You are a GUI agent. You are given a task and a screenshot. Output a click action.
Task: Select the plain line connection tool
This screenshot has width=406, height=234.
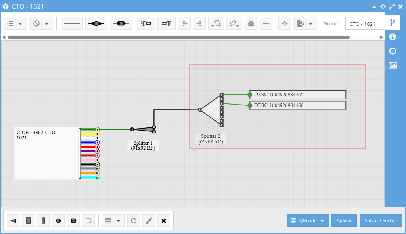tap(72, 23)
